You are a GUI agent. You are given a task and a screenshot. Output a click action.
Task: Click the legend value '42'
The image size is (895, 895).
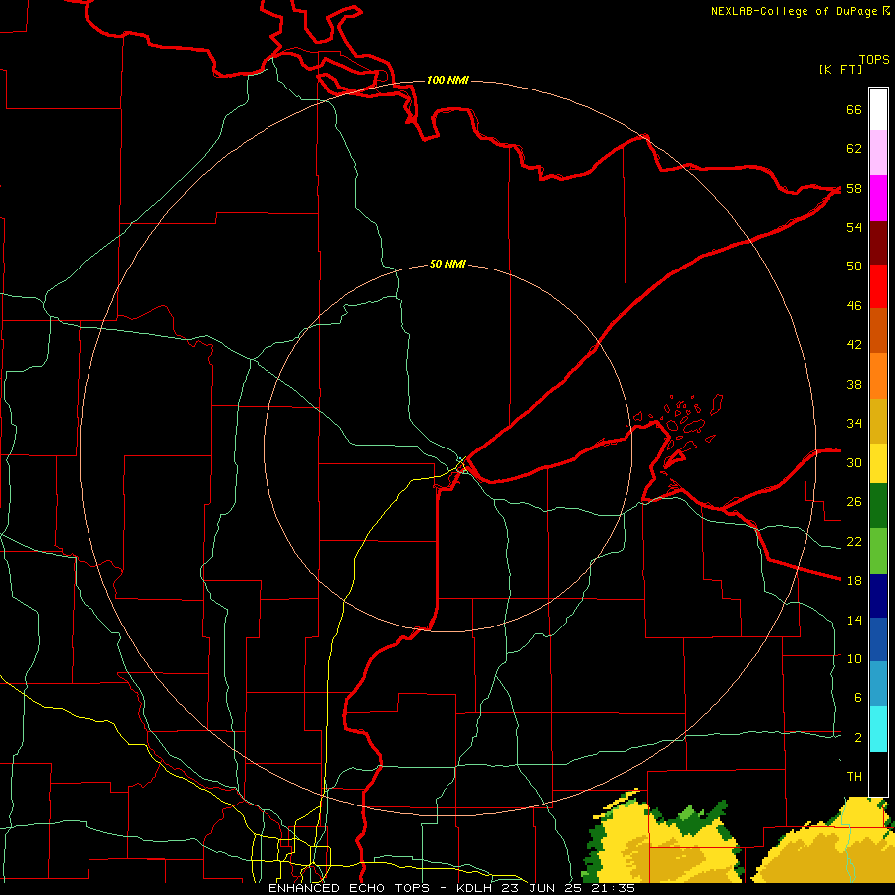click(x=854, y=345)
